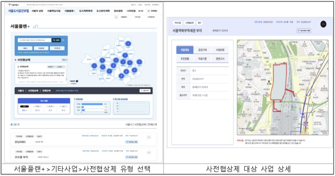Click the dark 검색 search button
335x176 pixels.
(x=56, y=40)
